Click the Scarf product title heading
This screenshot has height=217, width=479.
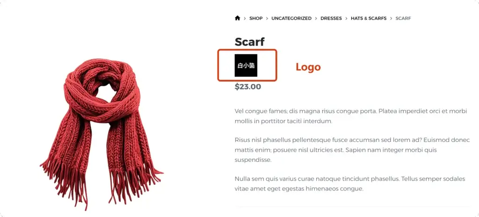pyautogui.click(x=250, y=42)
